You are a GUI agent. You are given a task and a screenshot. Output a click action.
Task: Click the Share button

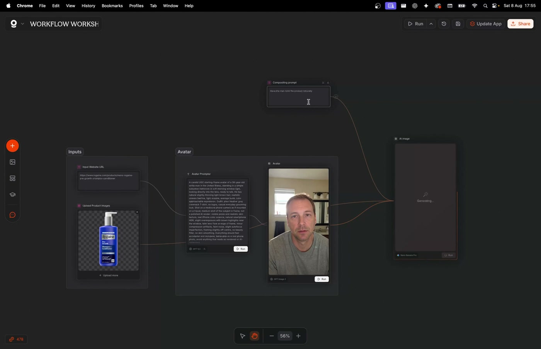(521, 24)
